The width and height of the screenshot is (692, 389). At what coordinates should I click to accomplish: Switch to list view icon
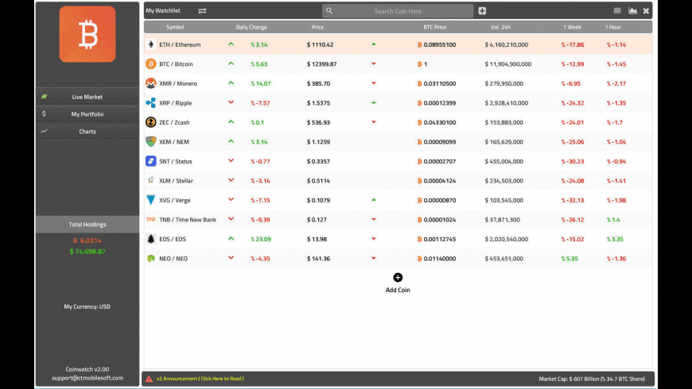[x=617, y=10]
